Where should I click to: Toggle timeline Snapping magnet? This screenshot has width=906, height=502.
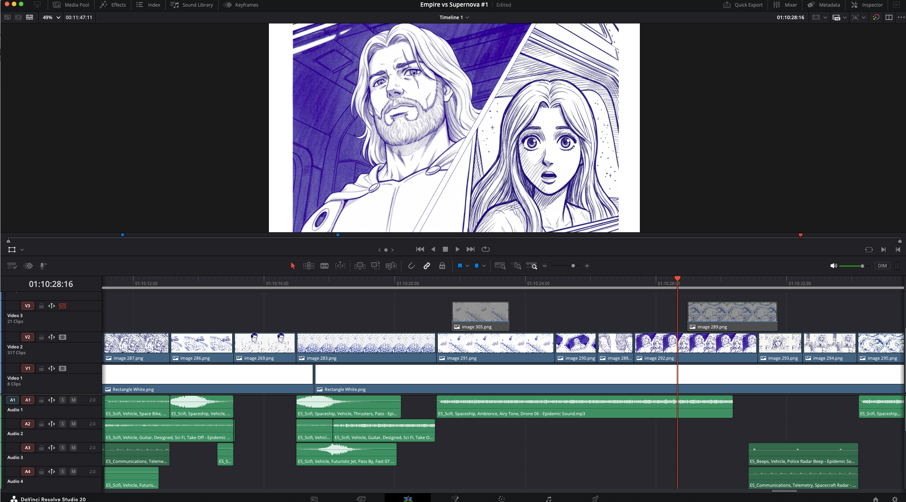(412, 266)
